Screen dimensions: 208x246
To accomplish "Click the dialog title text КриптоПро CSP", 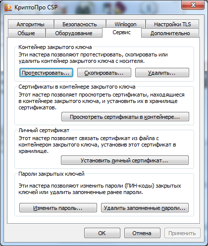I will 36,7.
